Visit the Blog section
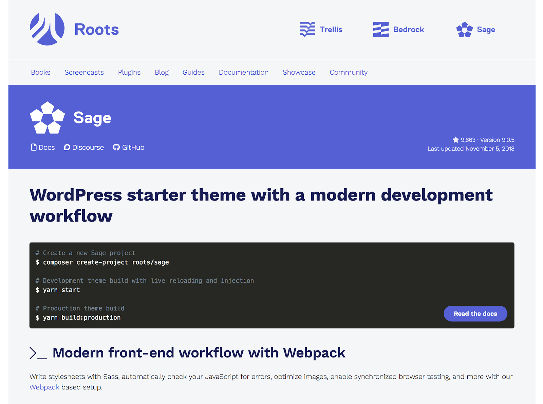 pyautogui.click(x=162, y=72)
